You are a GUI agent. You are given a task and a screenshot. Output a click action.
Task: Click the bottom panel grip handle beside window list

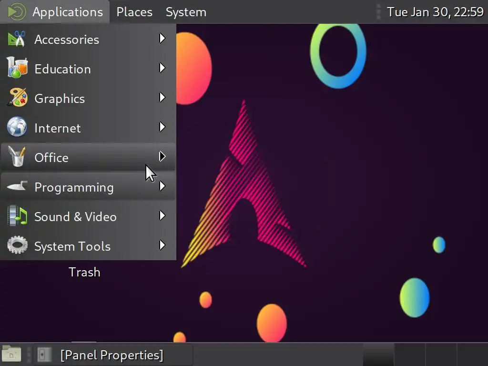(x=29, y=355)
